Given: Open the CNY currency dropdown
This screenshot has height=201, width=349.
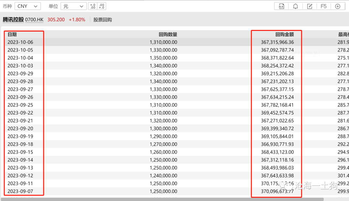Looking at the screenshot, I should coord(27,6).
